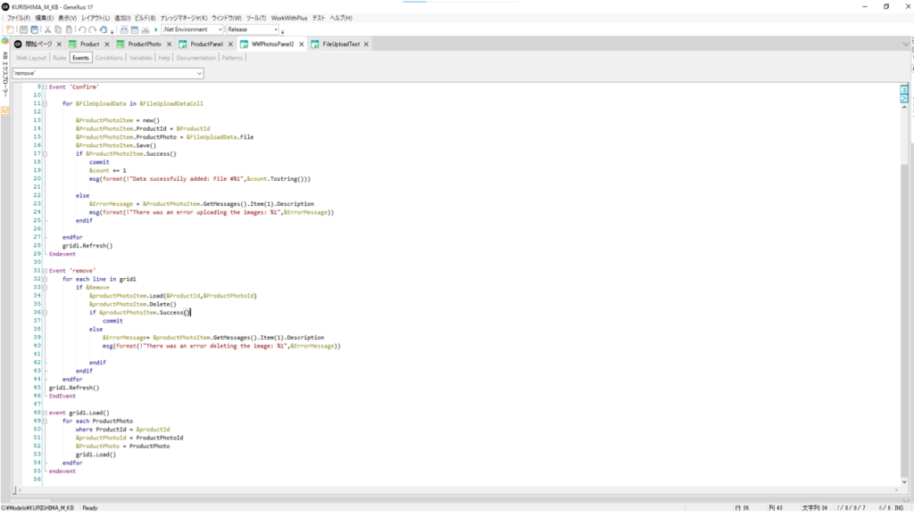Click the GeneXus cube icon on left sidebar

click(5, 41)
